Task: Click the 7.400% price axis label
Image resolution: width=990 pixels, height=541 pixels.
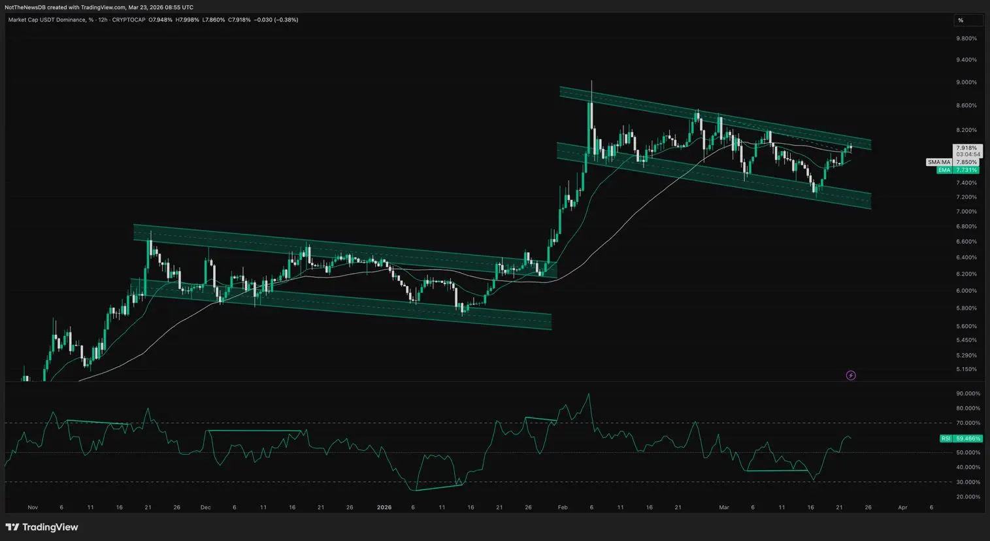Action: [x=966, y=183]
